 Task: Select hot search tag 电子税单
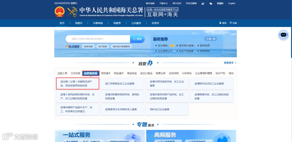103,47
